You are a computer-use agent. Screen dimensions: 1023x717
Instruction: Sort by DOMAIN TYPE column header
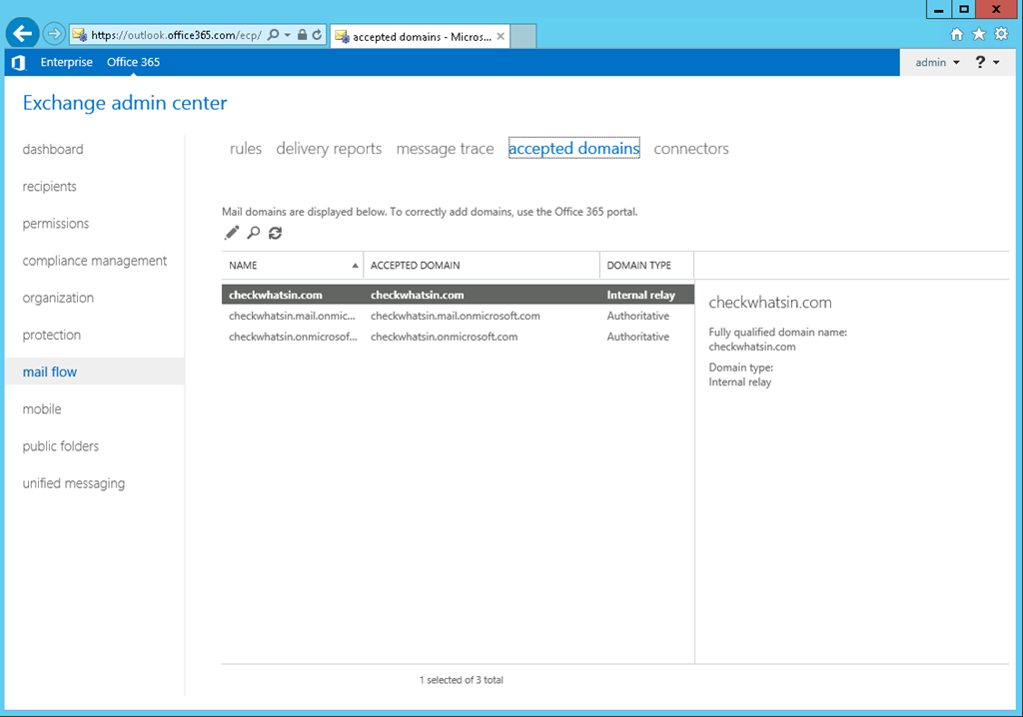point(646,266)
